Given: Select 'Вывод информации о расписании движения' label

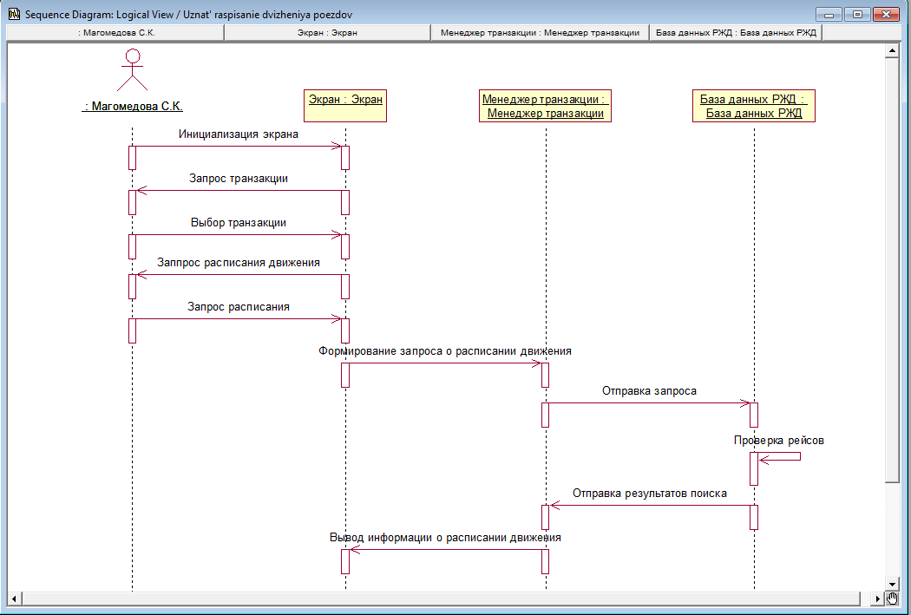Looking at the screenshot, I should pos(445,537).
